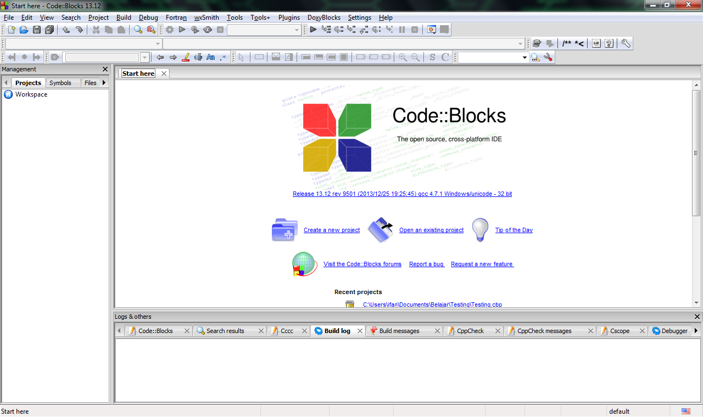Viewport: 703px width, 417px height.
Task: Open Replace with the red R magnifier icon
Action: point(151,30)
